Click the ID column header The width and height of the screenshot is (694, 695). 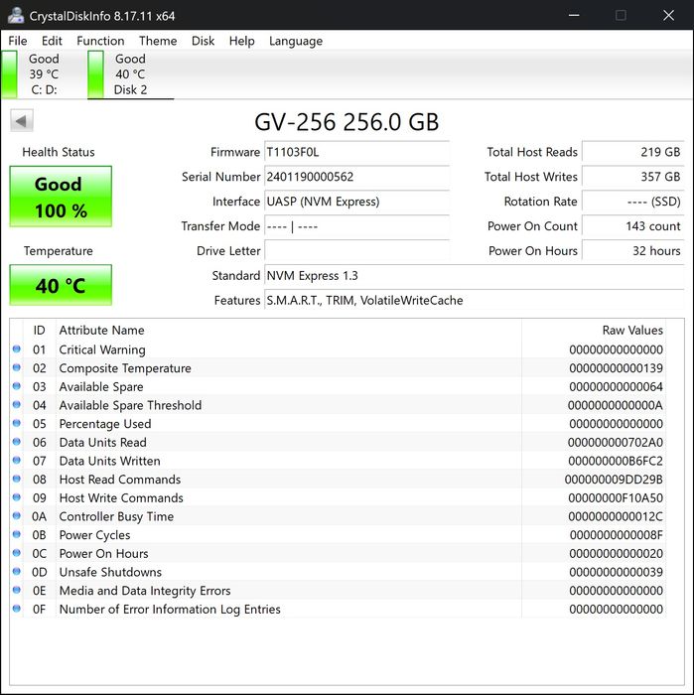(39, 331)
